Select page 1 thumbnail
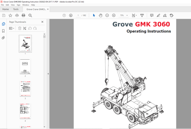This screenshot has width=191, height=129. tap(25, 44)
